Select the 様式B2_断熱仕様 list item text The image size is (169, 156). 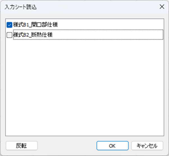33,35
